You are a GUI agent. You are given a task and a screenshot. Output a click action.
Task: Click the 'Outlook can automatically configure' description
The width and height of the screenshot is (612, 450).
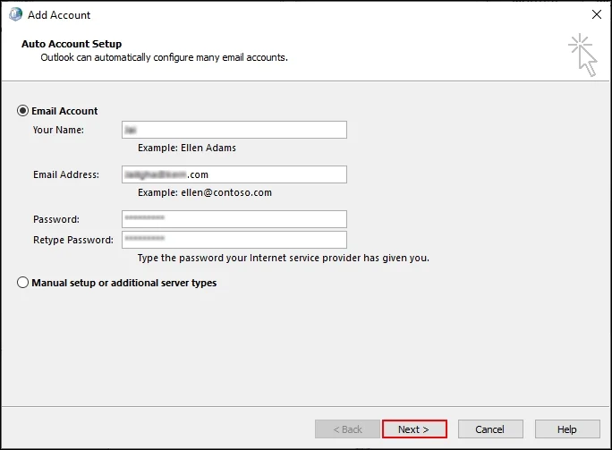(165, 57)
